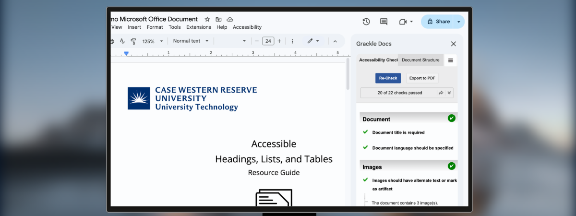
Task: Open the three-dot more toolbar options
Action: [292, 41]
